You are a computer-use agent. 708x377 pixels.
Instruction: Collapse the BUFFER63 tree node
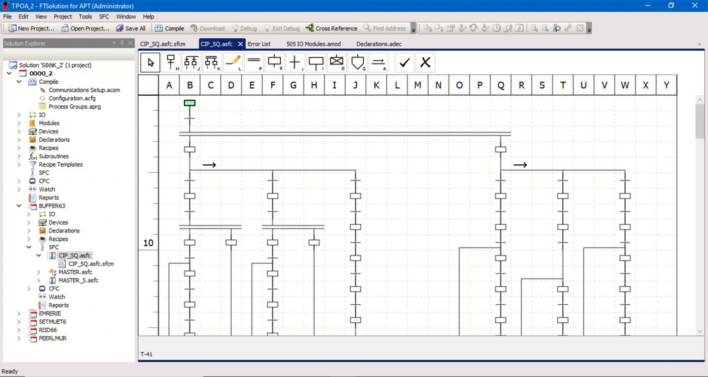pyautogui.click(x=19, y=206)
